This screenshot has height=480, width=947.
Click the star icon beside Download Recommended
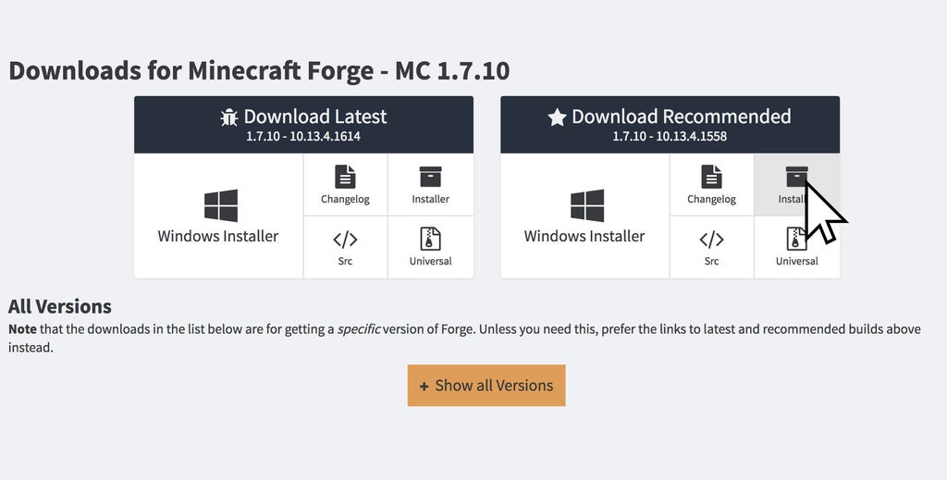pos(557,117)
